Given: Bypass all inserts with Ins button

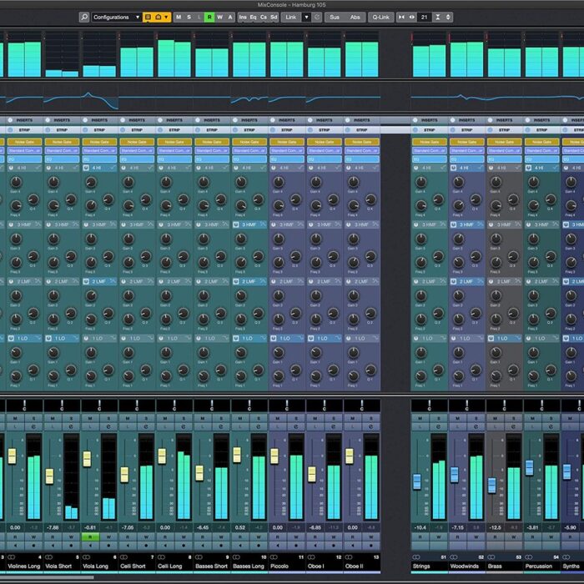Looking at the screenshot, I should pyautogui.click(x=243, y=18).
